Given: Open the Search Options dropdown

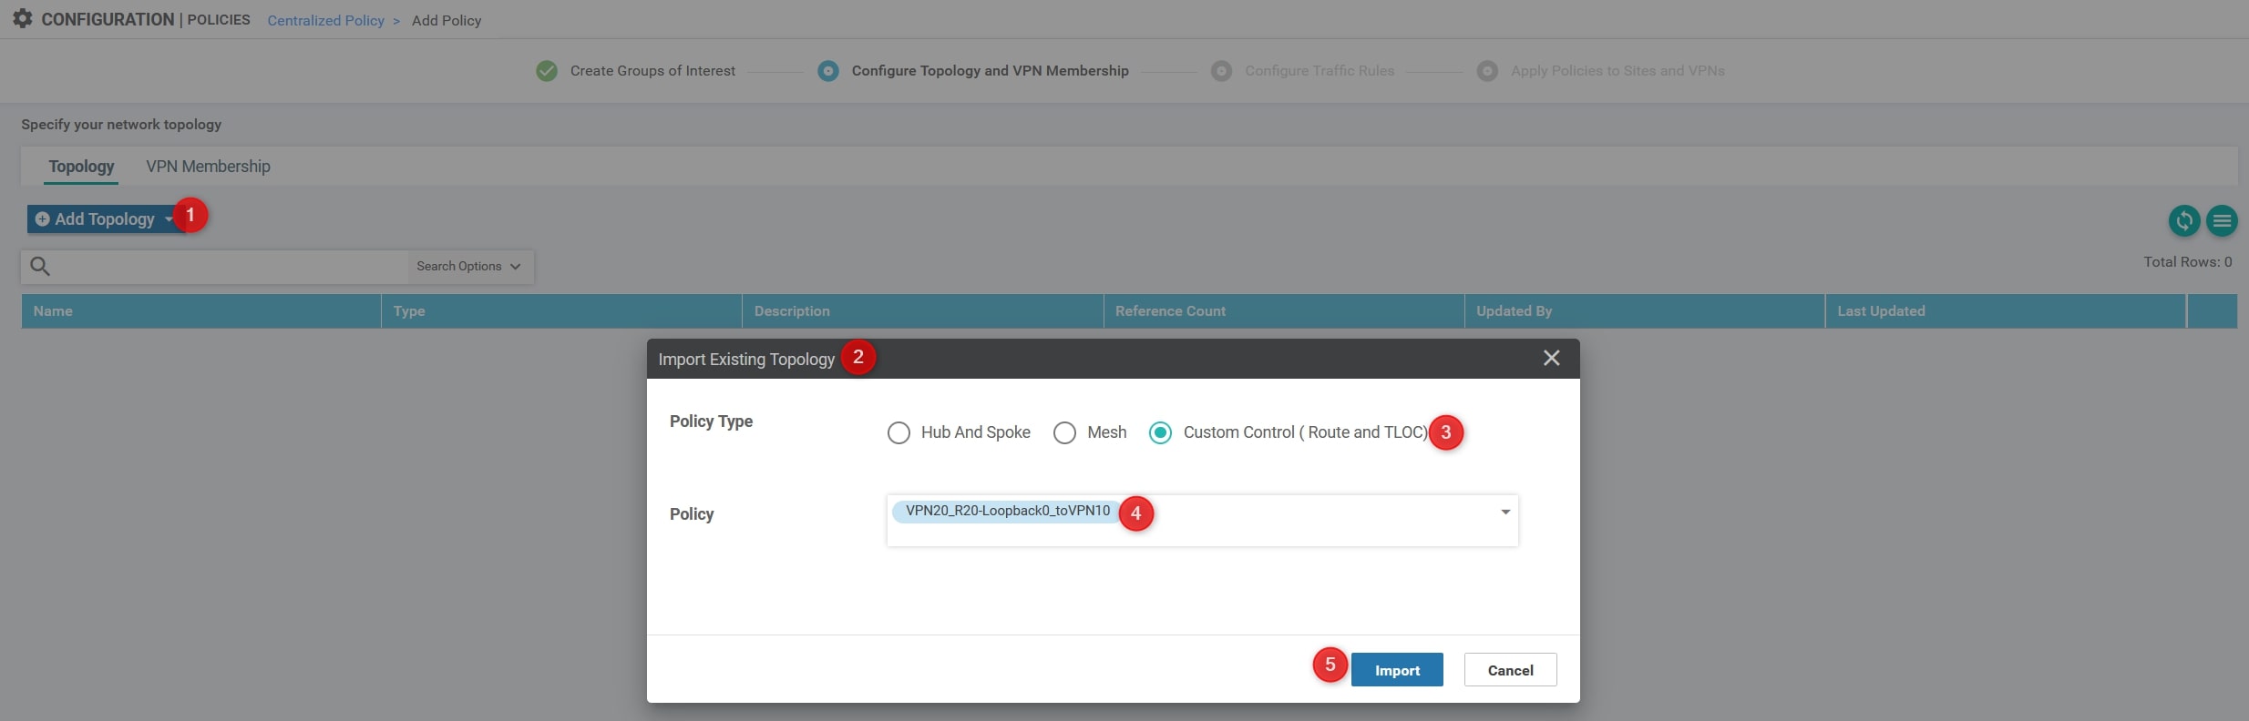Looking at the screenshot, I should (x=467, y=266).
